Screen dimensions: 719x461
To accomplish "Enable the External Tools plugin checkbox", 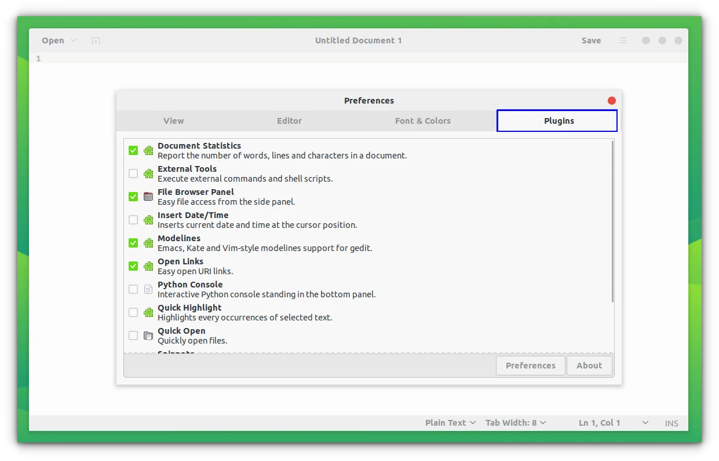I will [133, 174].
